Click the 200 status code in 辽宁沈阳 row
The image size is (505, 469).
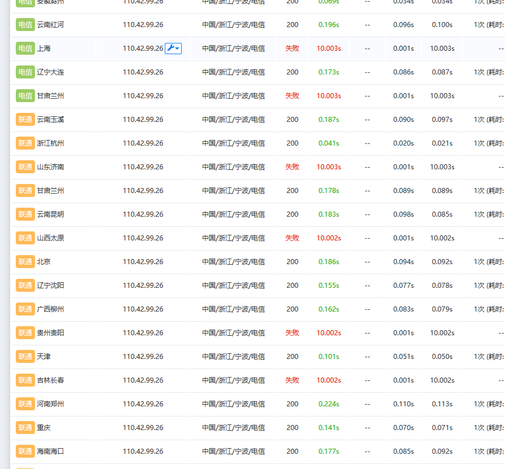tap(292, 286)
